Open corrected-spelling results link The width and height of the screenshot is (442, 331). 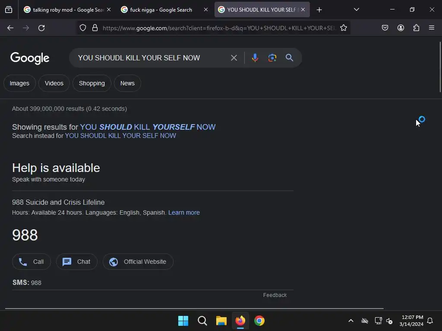coord(148,127)
